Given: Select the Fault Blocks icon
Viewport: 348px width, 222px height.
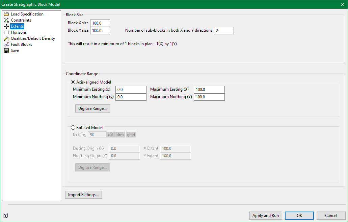Looking at the screenshot, I should click(x=6, y=44).
